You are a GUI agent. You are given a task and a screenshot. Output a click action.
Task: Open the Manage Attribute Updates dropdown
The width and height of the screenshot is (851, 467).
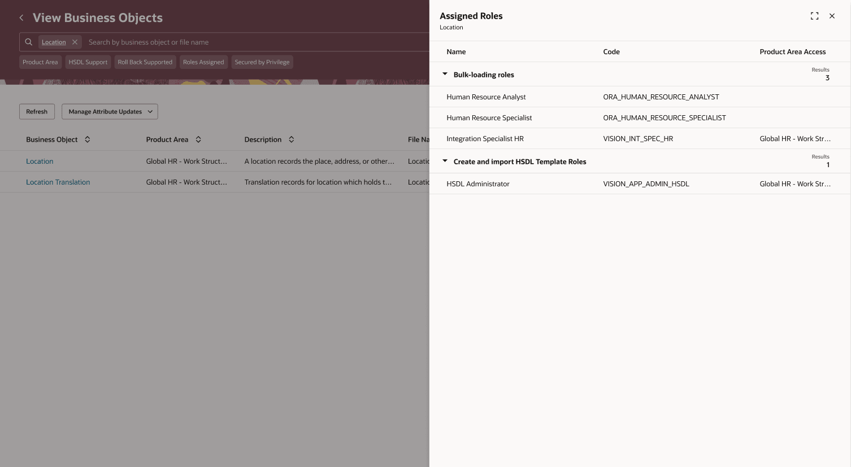tap(110, 111)
